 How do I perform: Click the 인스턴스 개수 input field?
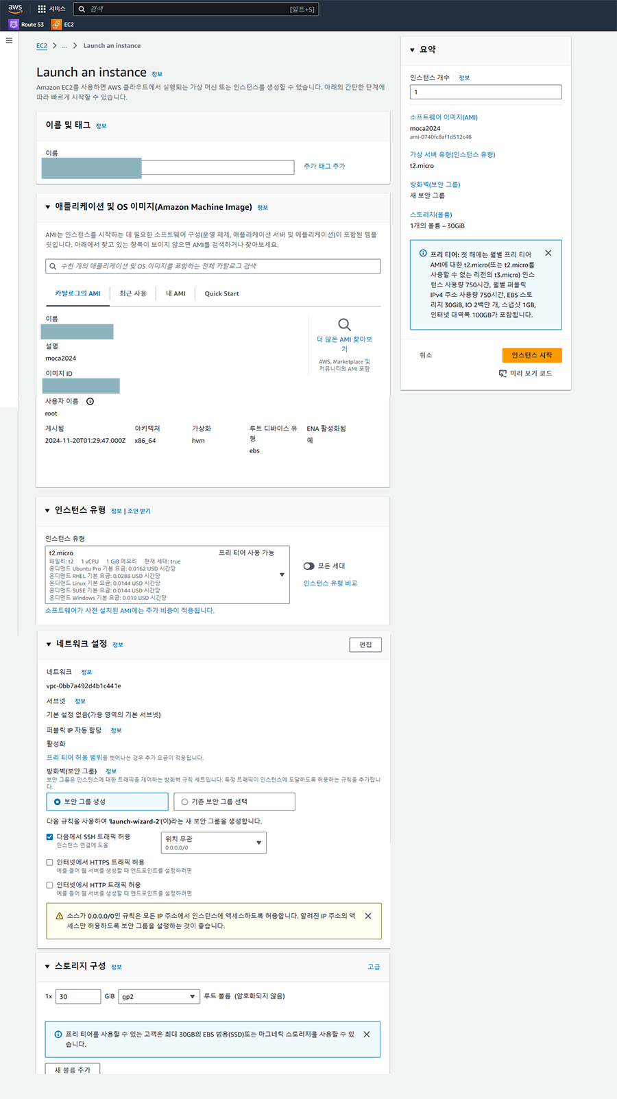486,92
